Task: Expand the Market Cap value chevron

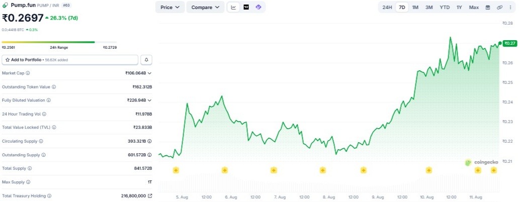Action: (x=149, y=73)
